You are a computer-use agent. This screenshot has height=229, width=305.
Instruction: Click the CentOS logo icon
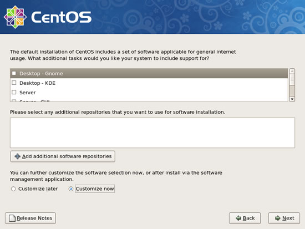tap(15, 17)
